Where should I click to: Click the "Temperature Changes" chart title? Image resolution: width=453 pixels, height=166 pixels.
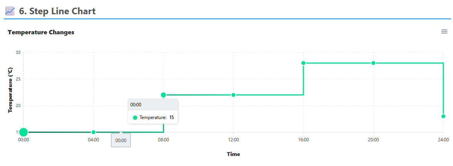coord(41,32)
